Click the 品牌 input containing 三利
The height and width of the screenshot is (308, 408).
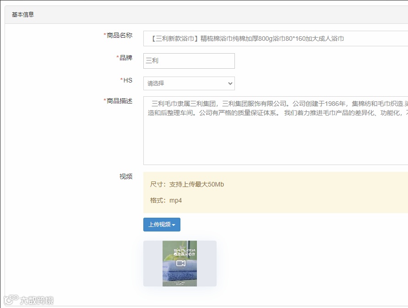coord(189,61)
